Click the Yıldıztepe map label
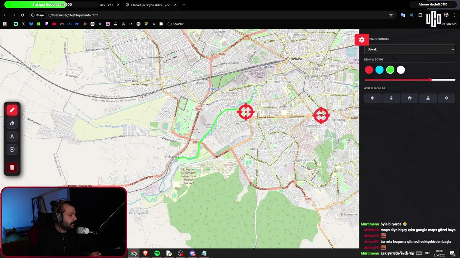 pos(290,137)
